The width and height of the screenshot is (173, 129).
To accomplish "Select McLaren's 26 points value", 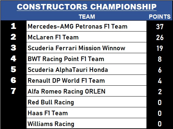I will [x=160, y=37].
